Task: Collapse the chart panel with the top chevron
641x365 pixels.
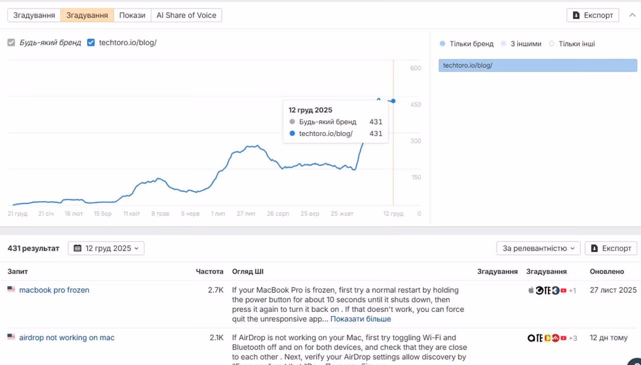Action: [x=632, y=15]
